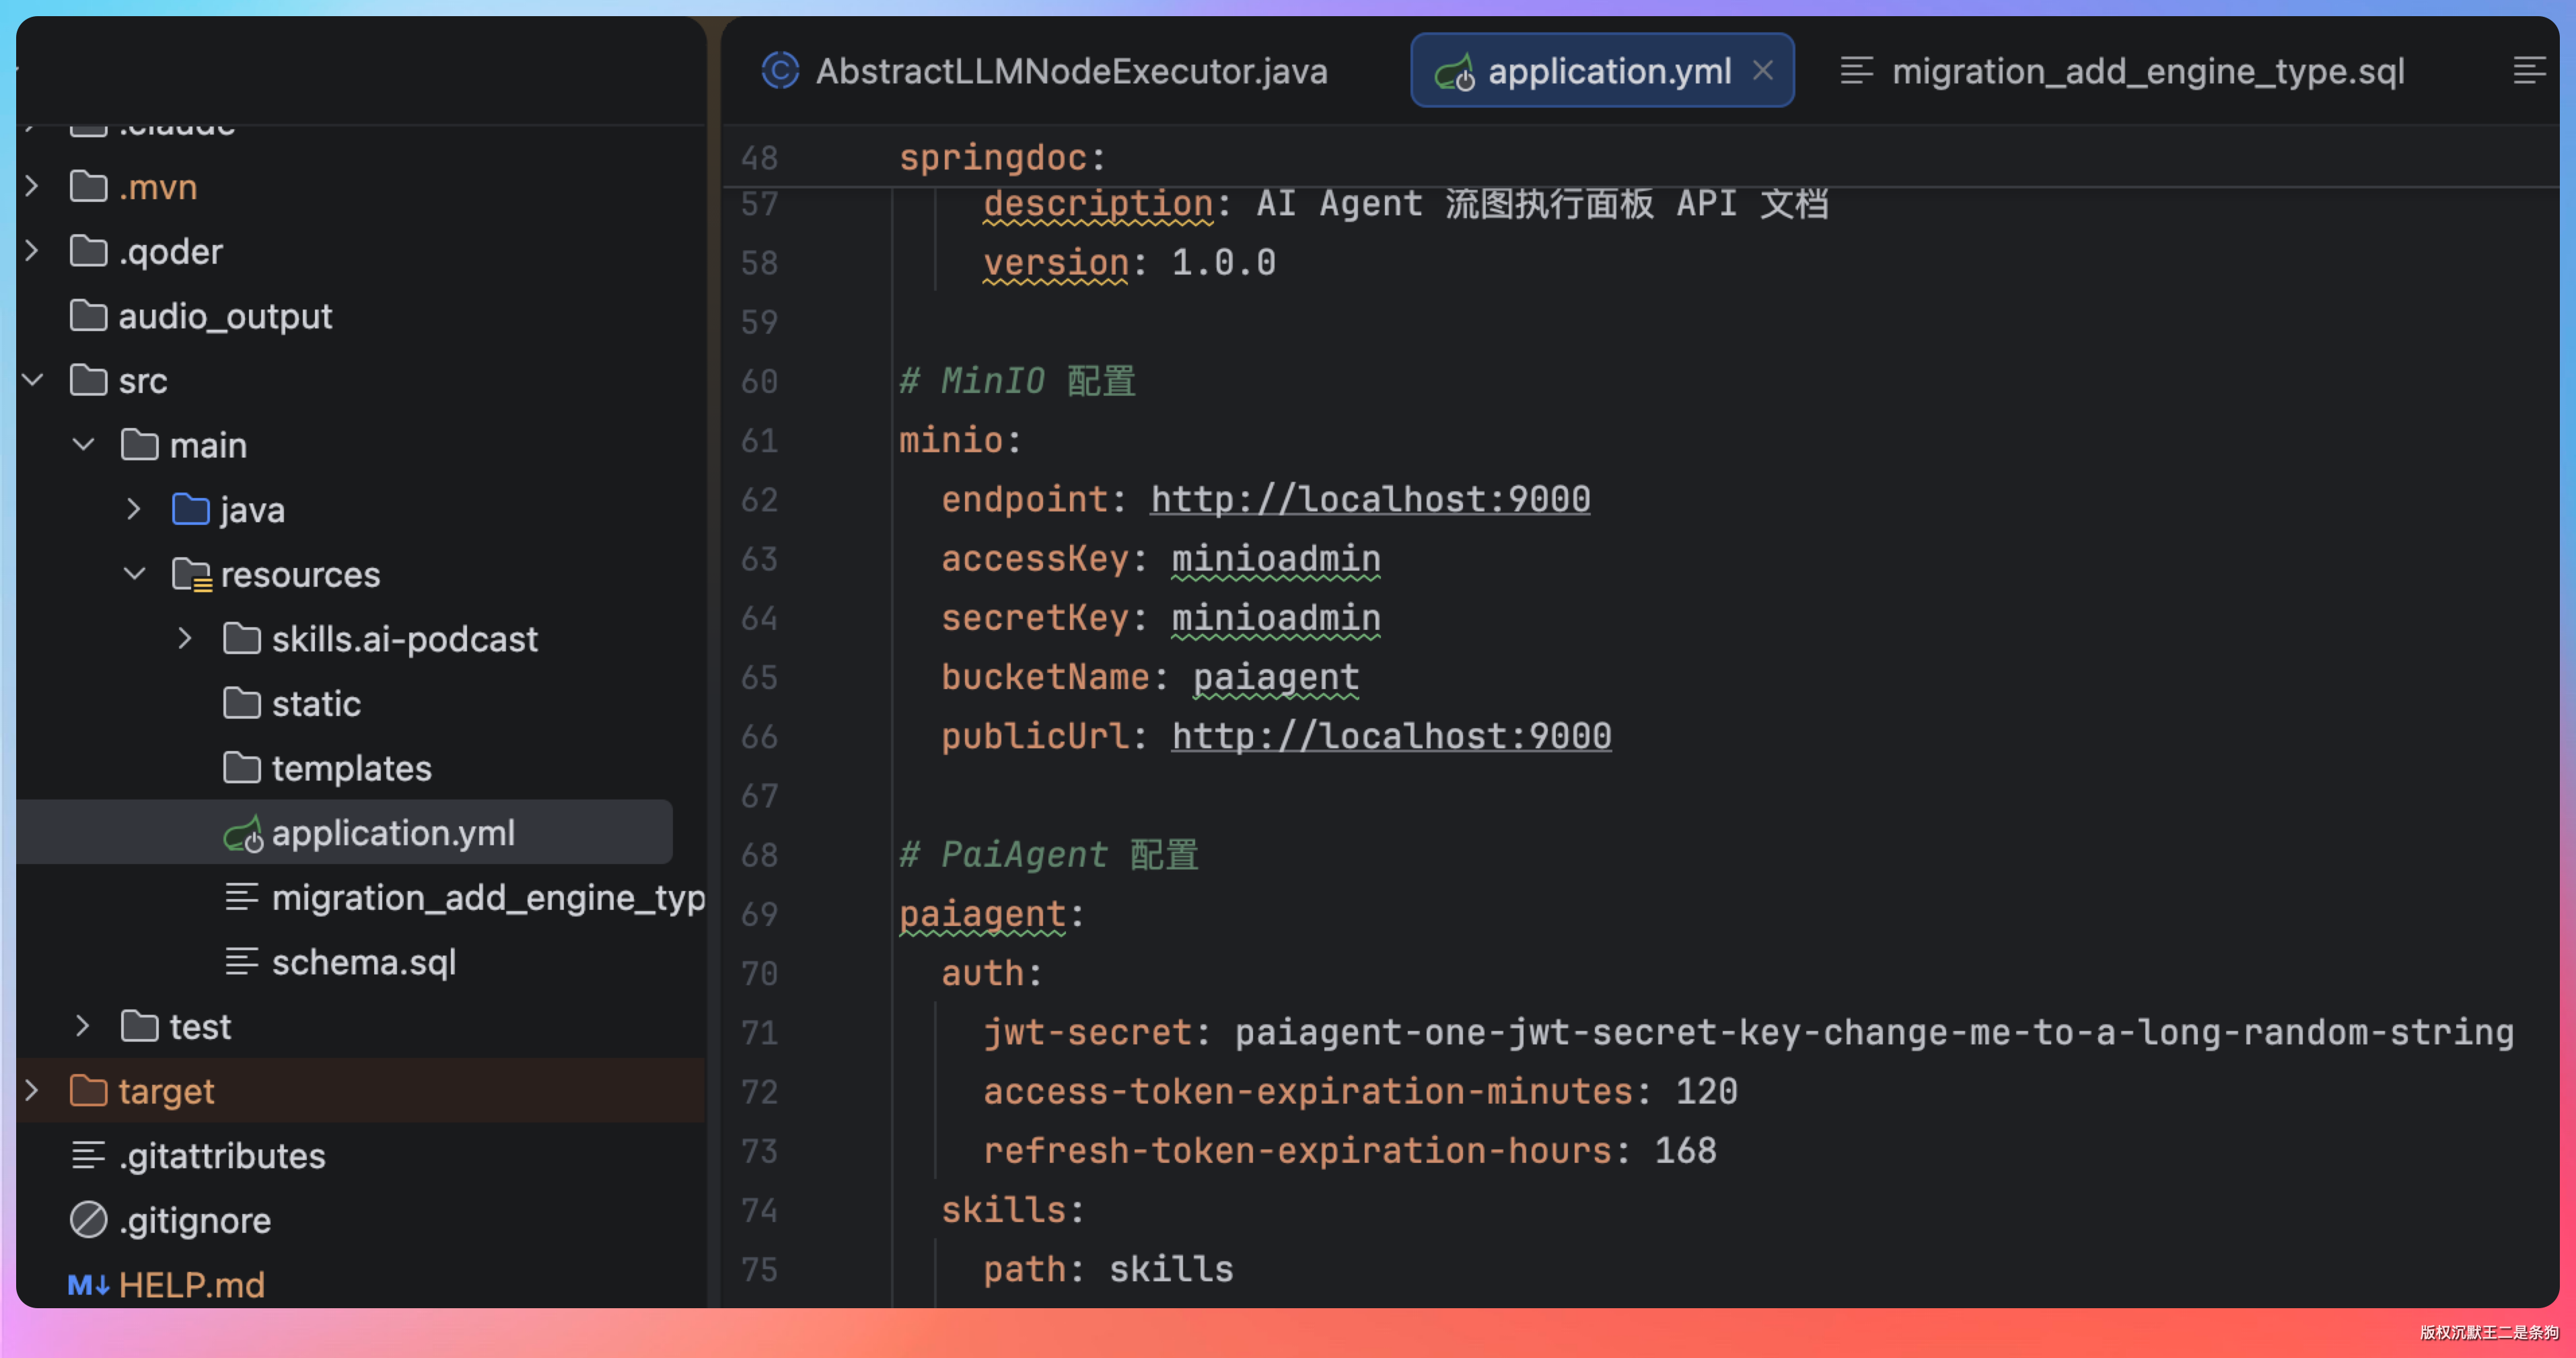Click line number 69 in gutter
Image resolution: width=2576 pixels, height=1358 pixels.
759,914
